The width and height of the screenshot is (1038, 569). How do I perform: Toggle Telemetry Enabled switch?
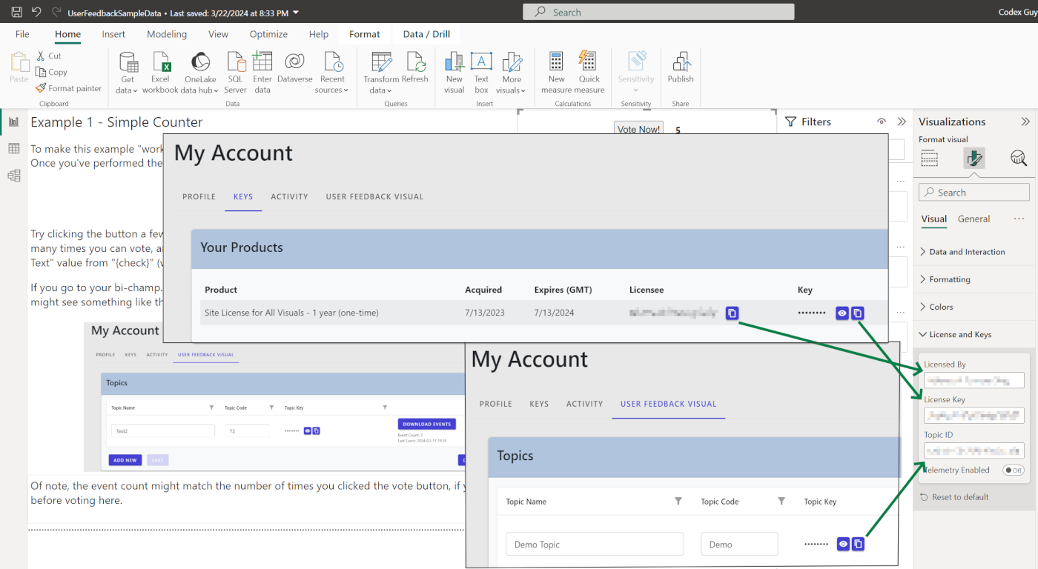1014,470
